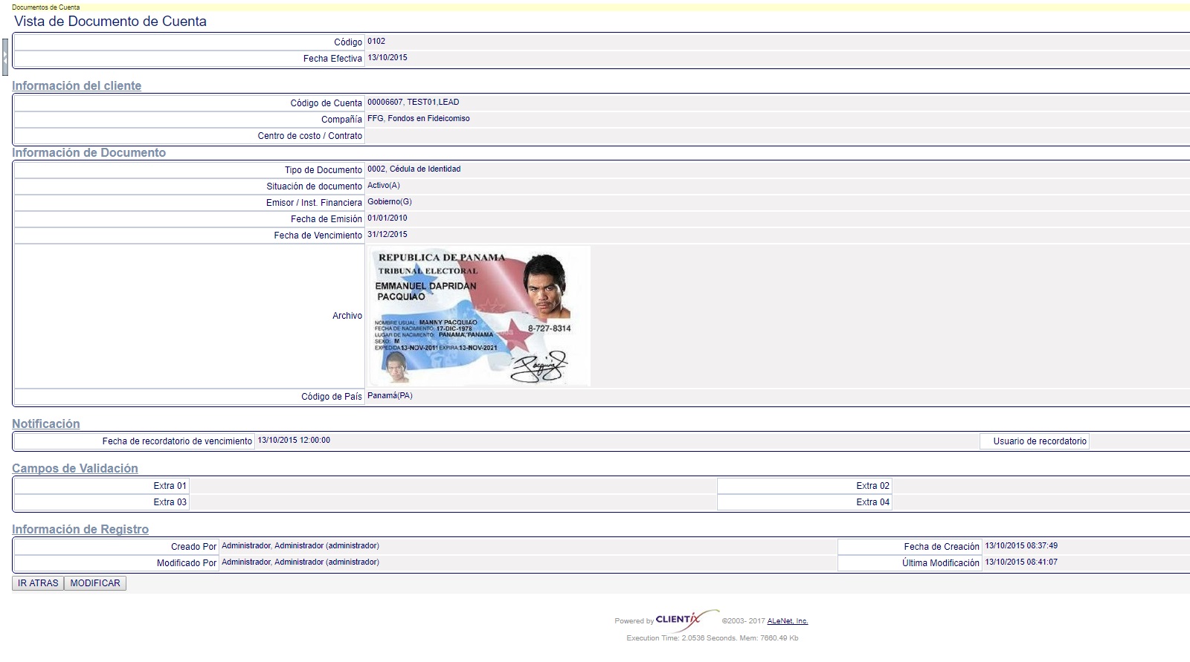Select the Fecha de Creación timestamp value
1190x662 pixels.
pos(1020,546)
